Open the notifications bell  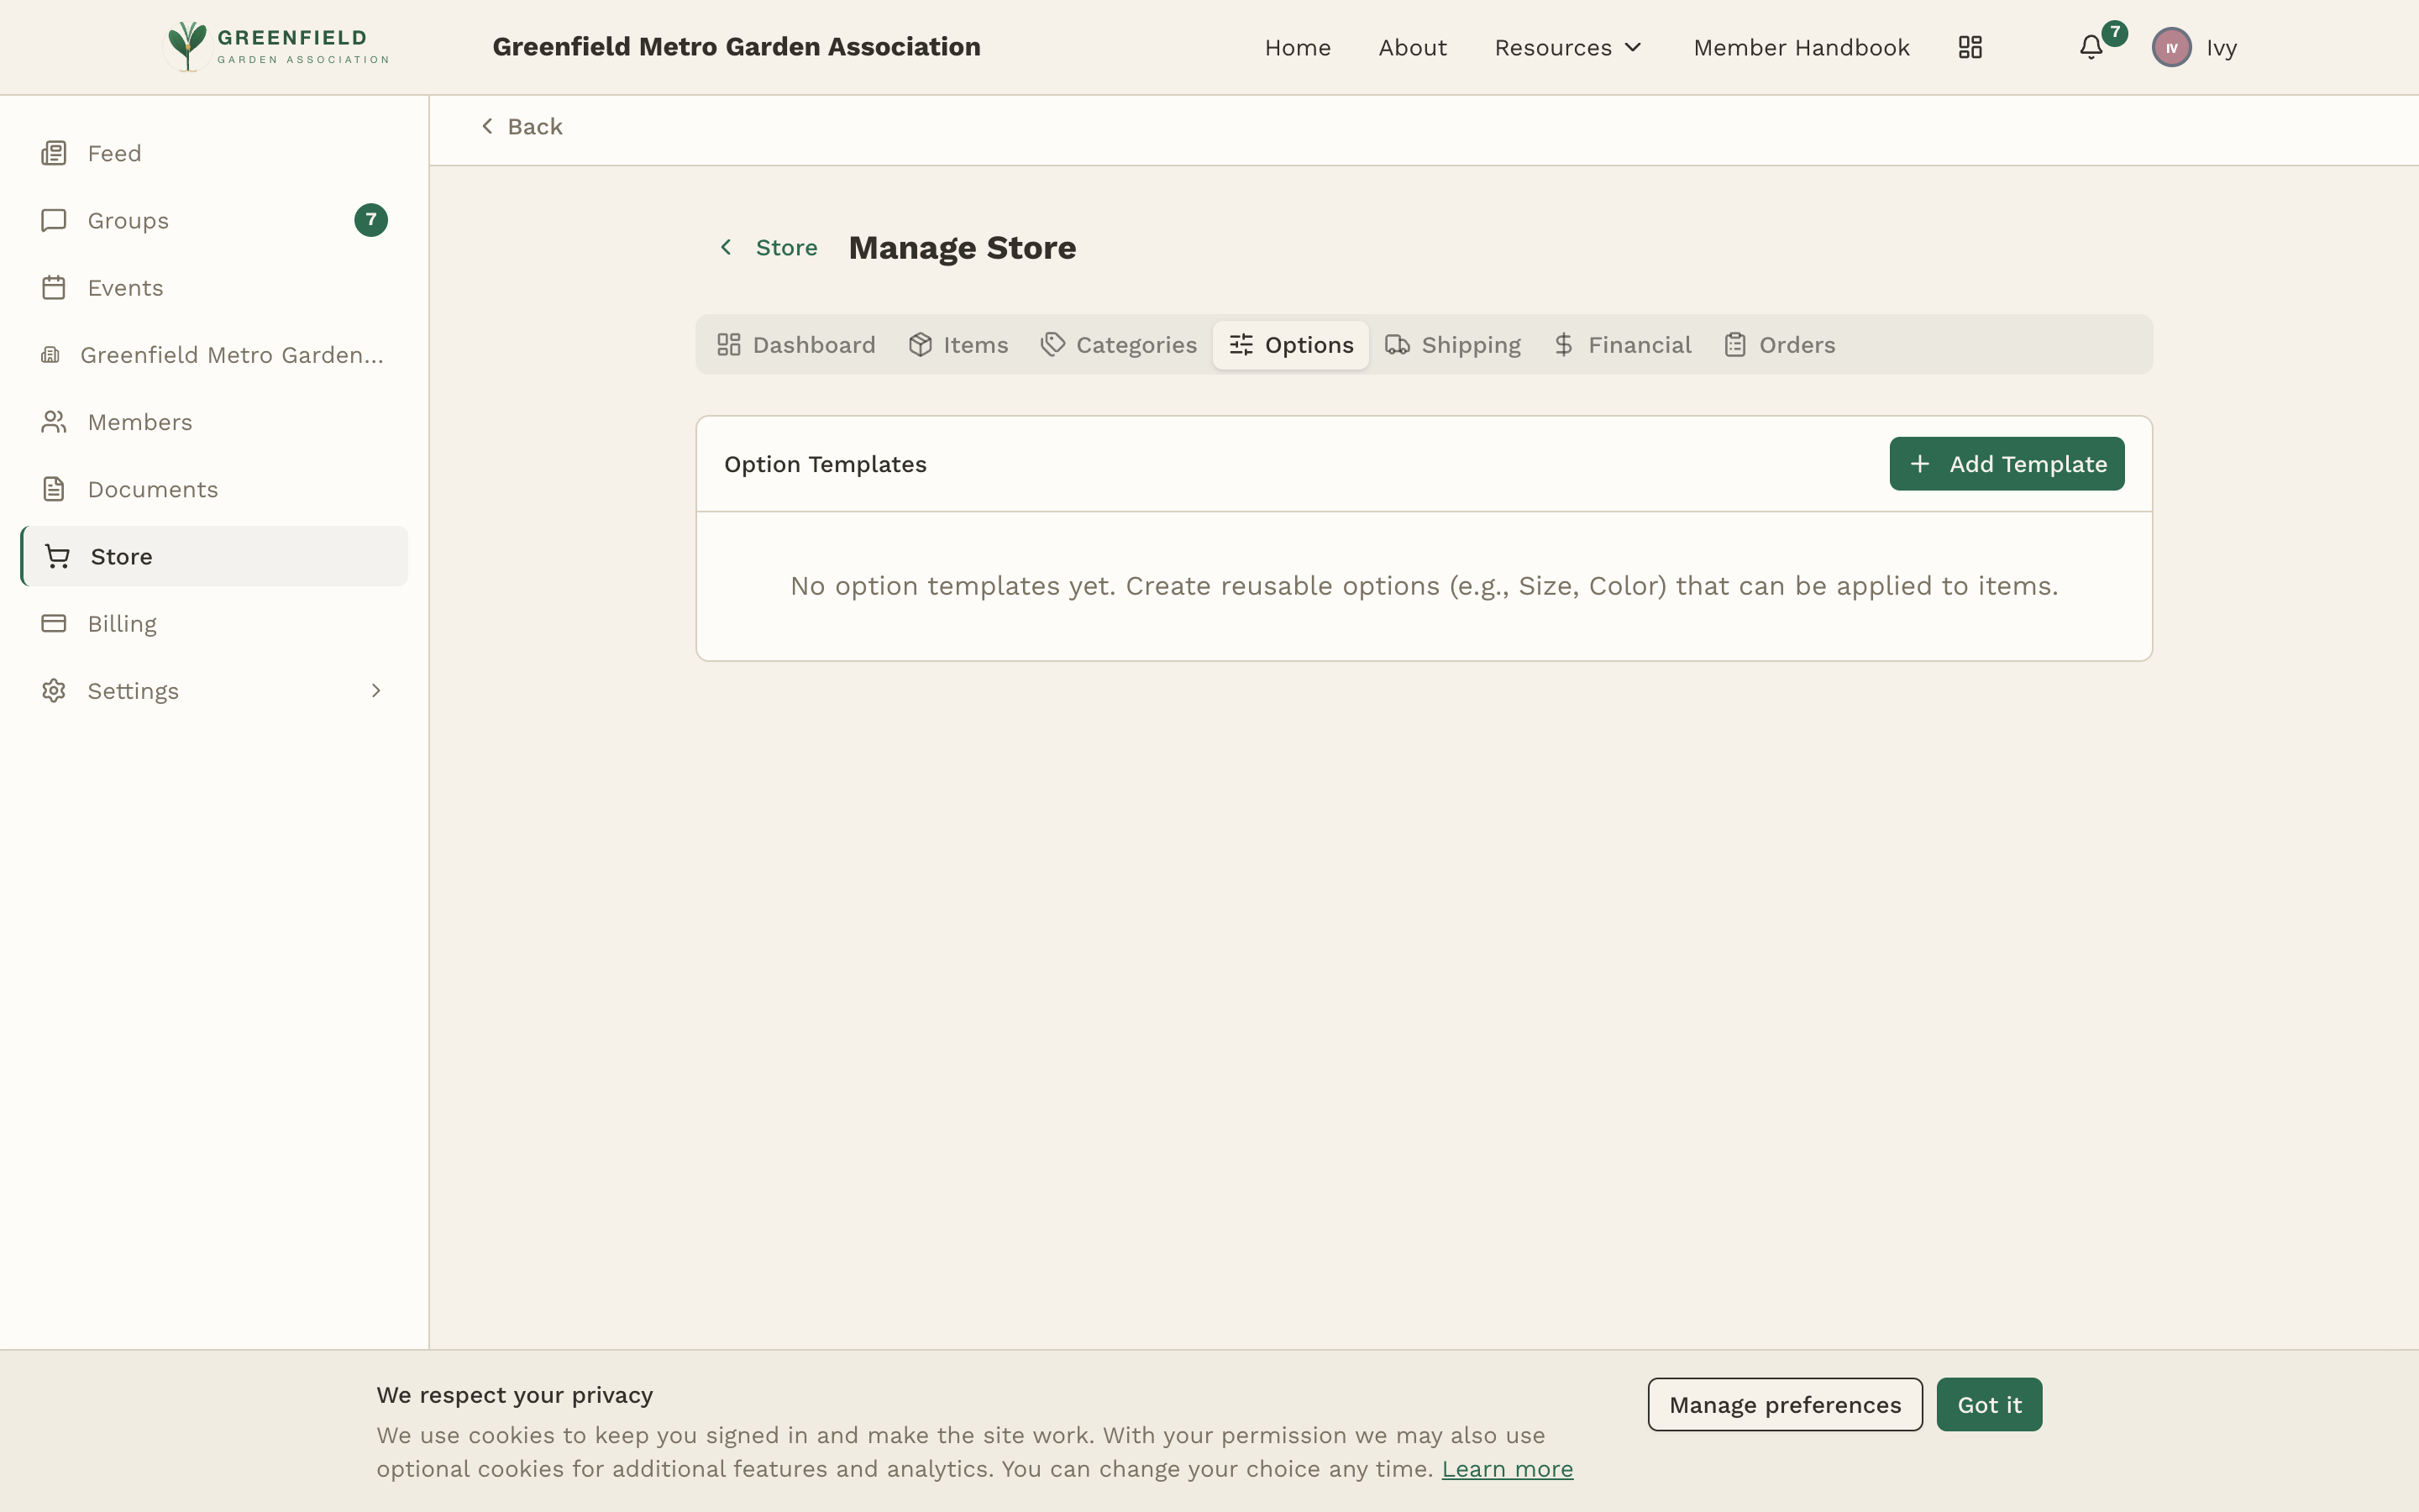pyautogui.click(x=2090, y=47)
